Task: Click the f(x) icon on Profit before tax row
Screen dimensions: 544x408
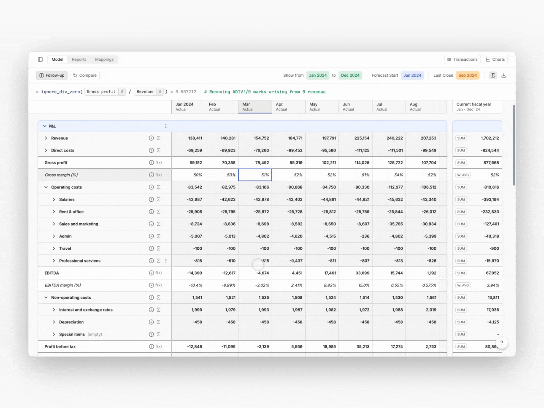Action: click(x=159, y=347)
